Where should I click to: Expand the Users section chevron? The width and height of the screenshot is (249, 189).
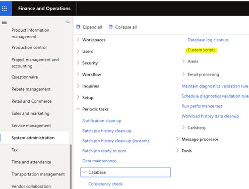[78, 51]
